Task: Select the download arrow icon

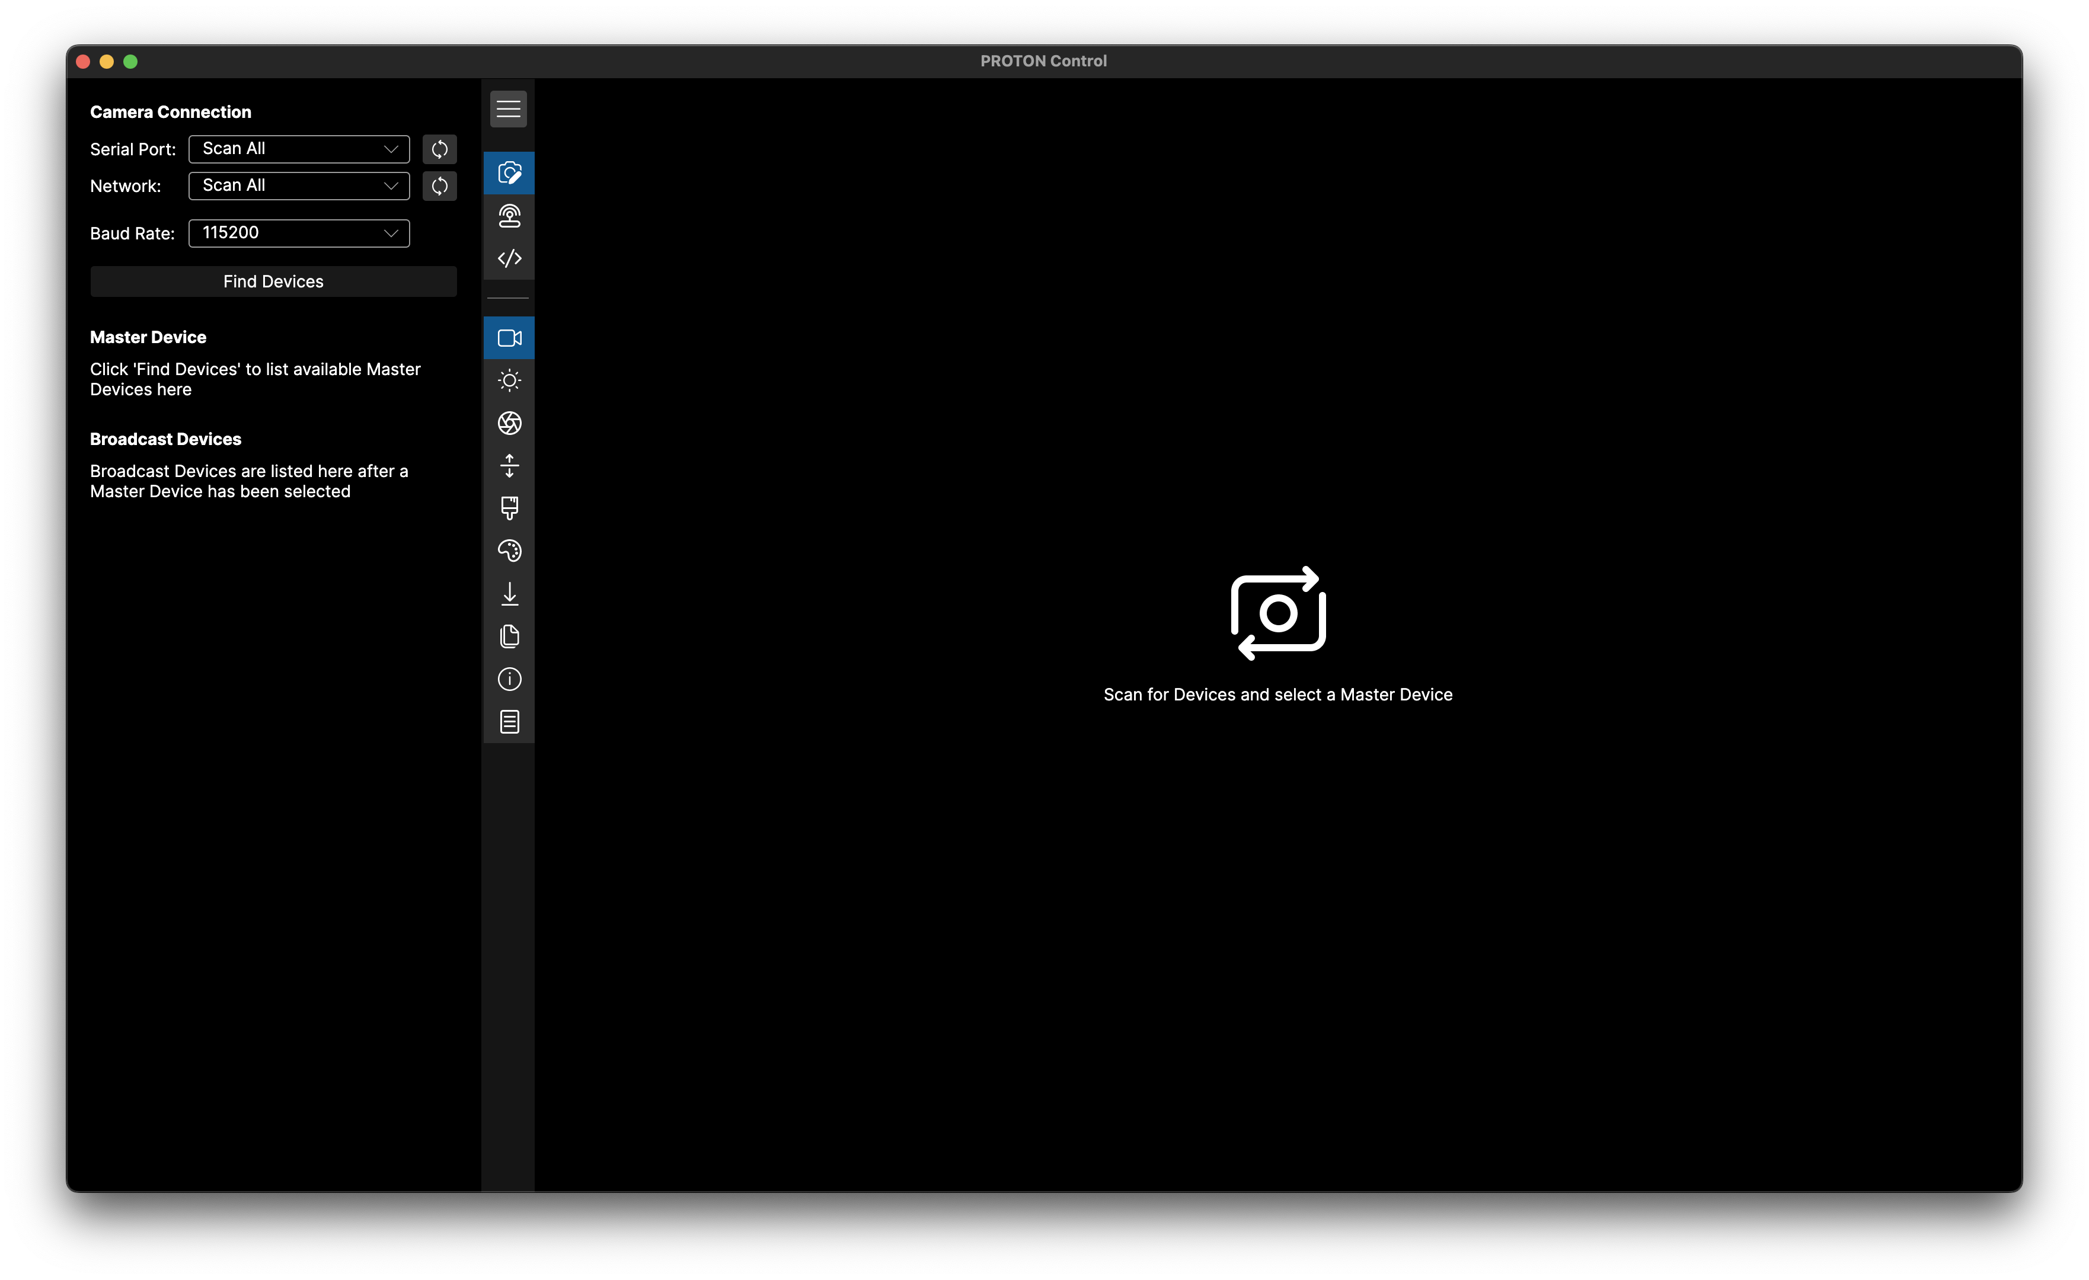Action: (x=509, y=593)
